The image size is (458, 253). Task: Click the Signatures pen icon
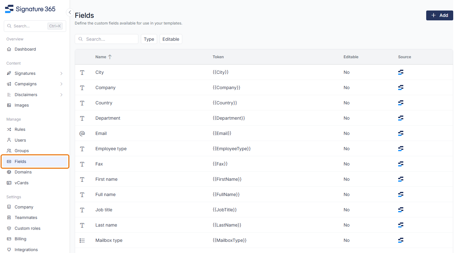(x=9, y=74)
